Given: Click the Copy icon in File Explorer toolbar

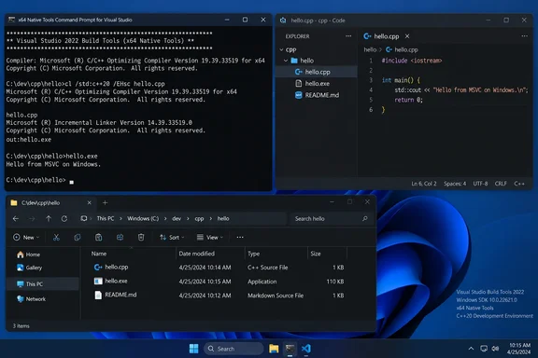Looking at the screenshot, I should click(78, 237).
